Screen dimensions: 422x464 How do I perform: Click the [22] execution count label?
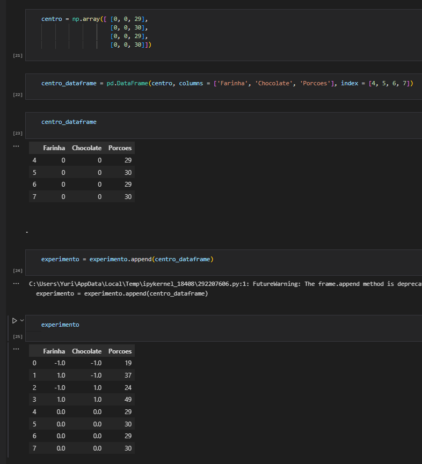17,94
